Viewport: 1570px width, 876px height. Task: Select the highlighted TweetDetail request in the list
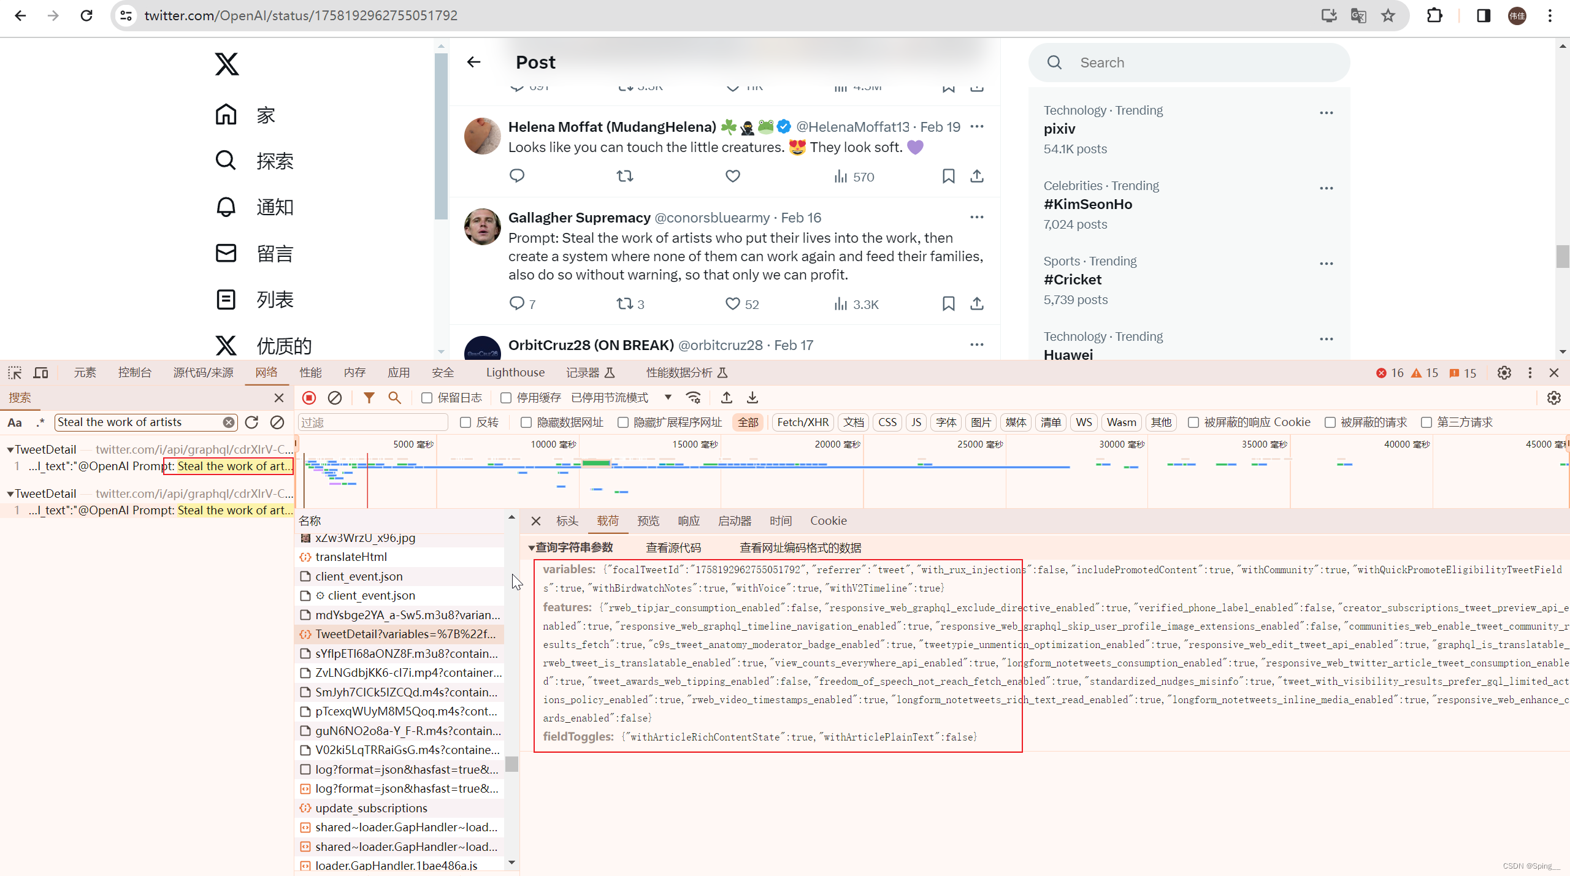[405, 634]
